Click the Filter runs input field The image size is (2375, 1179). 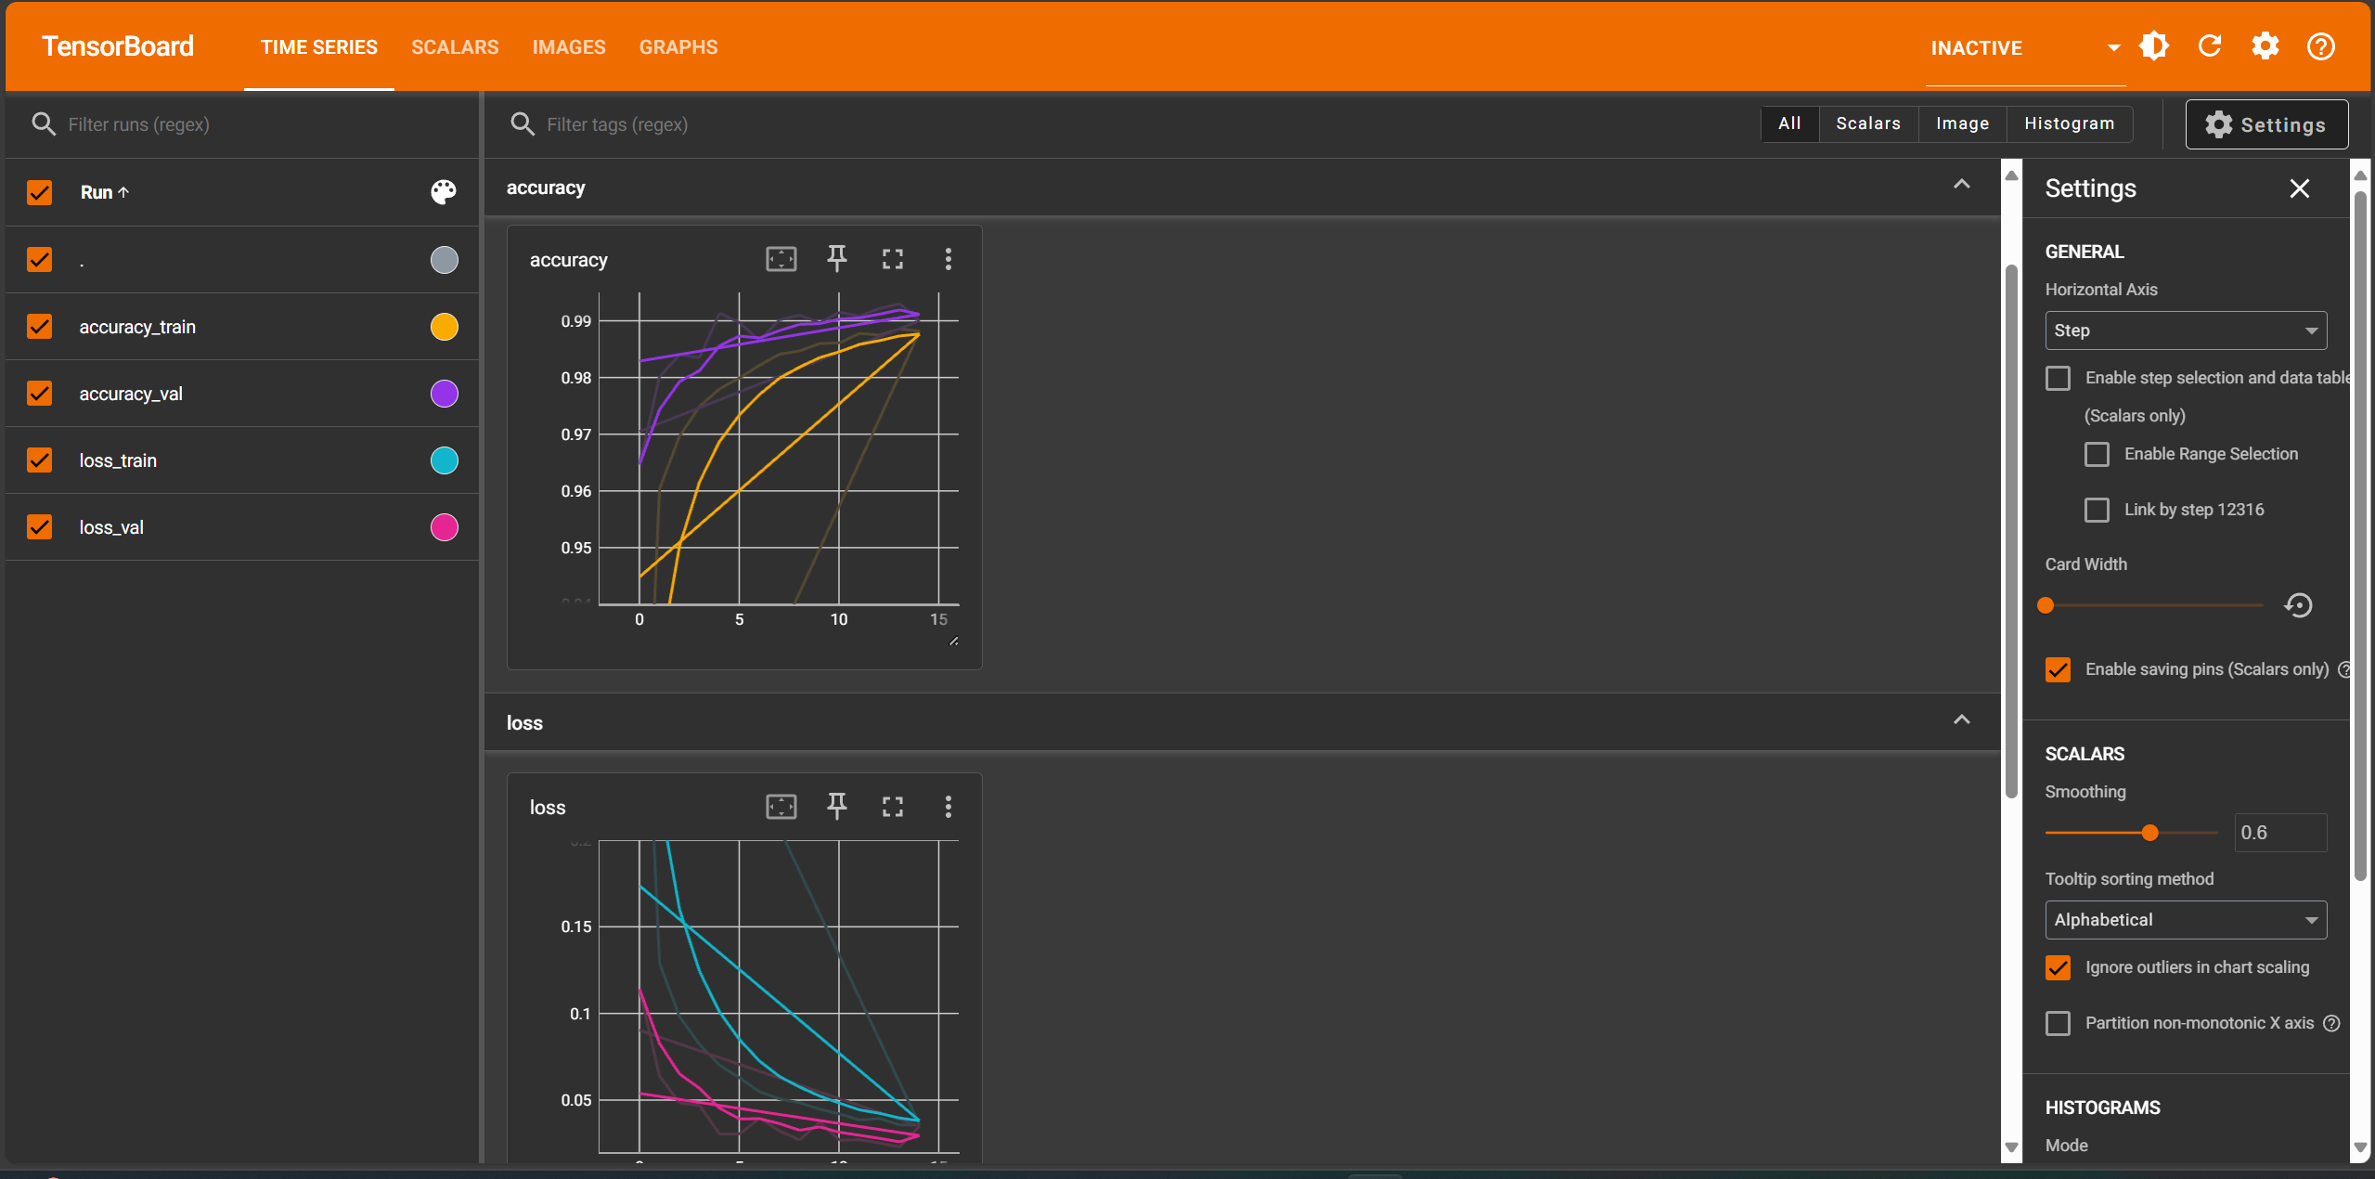tap(186, 123)
